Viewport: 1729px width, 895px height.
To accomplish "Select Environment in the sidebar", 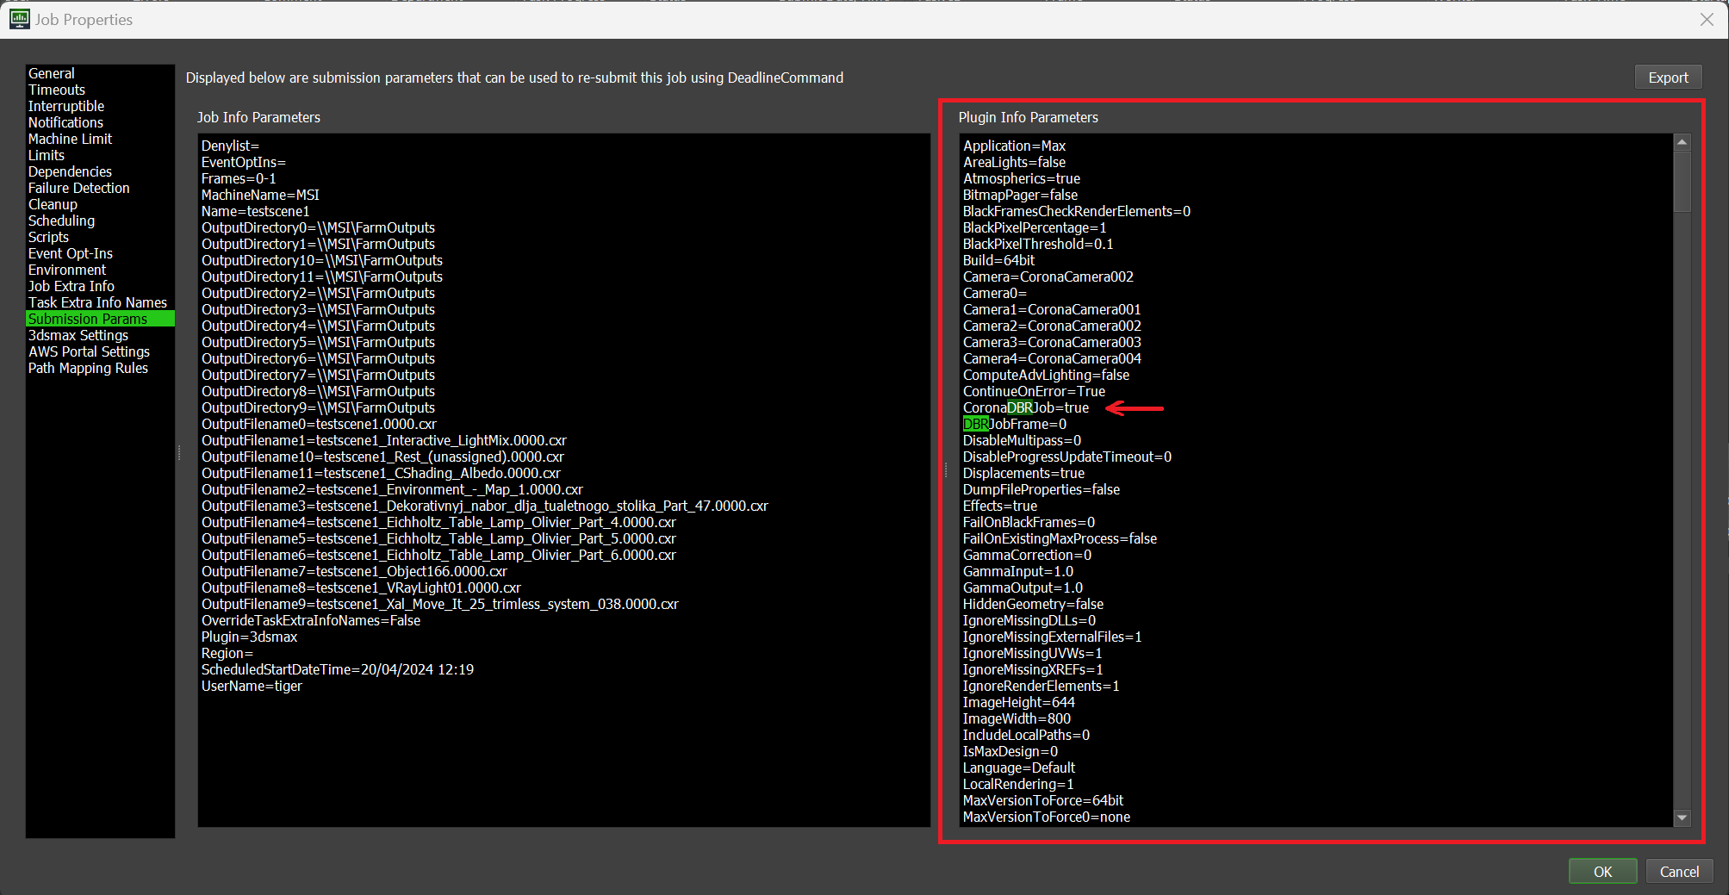I will point(67,270).
